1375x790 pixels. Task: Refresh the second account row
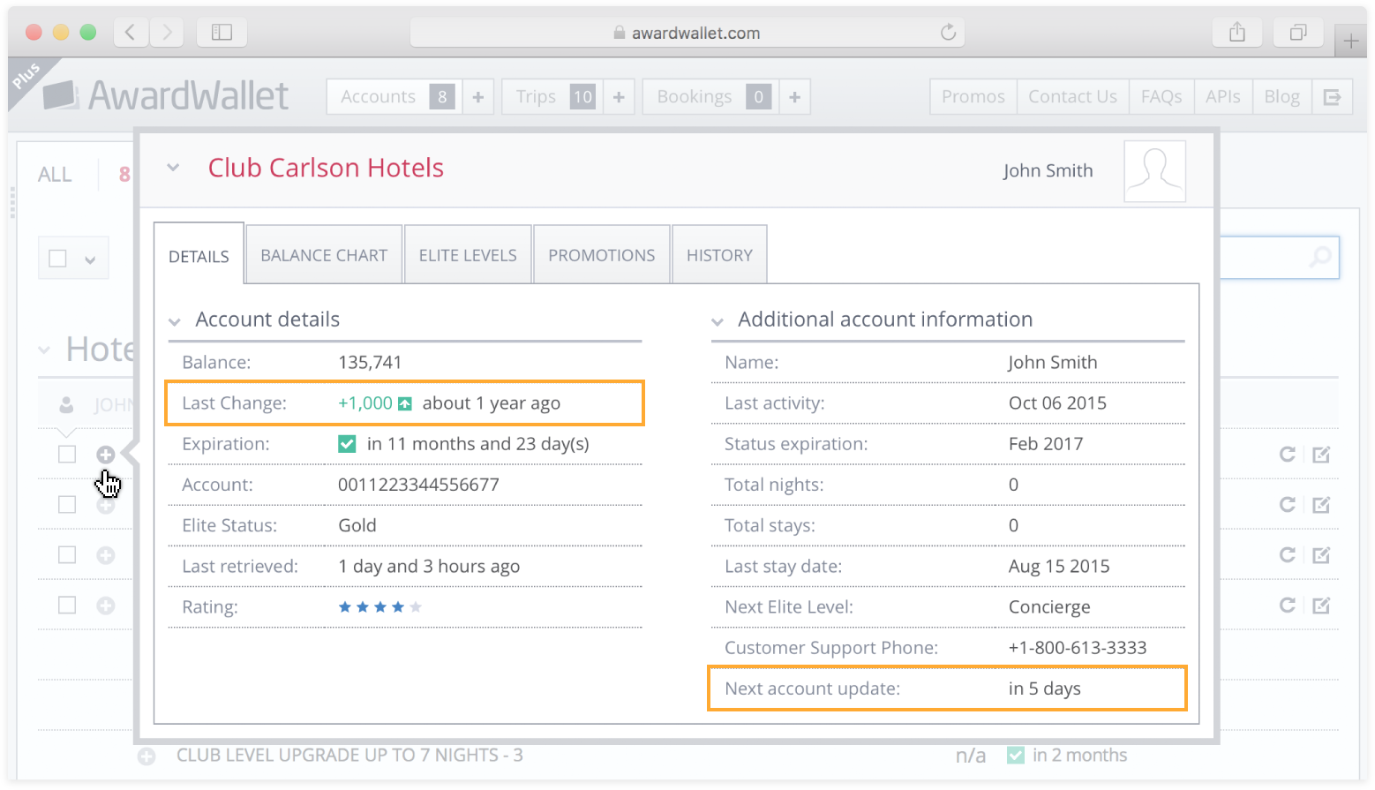(1288, 504)
